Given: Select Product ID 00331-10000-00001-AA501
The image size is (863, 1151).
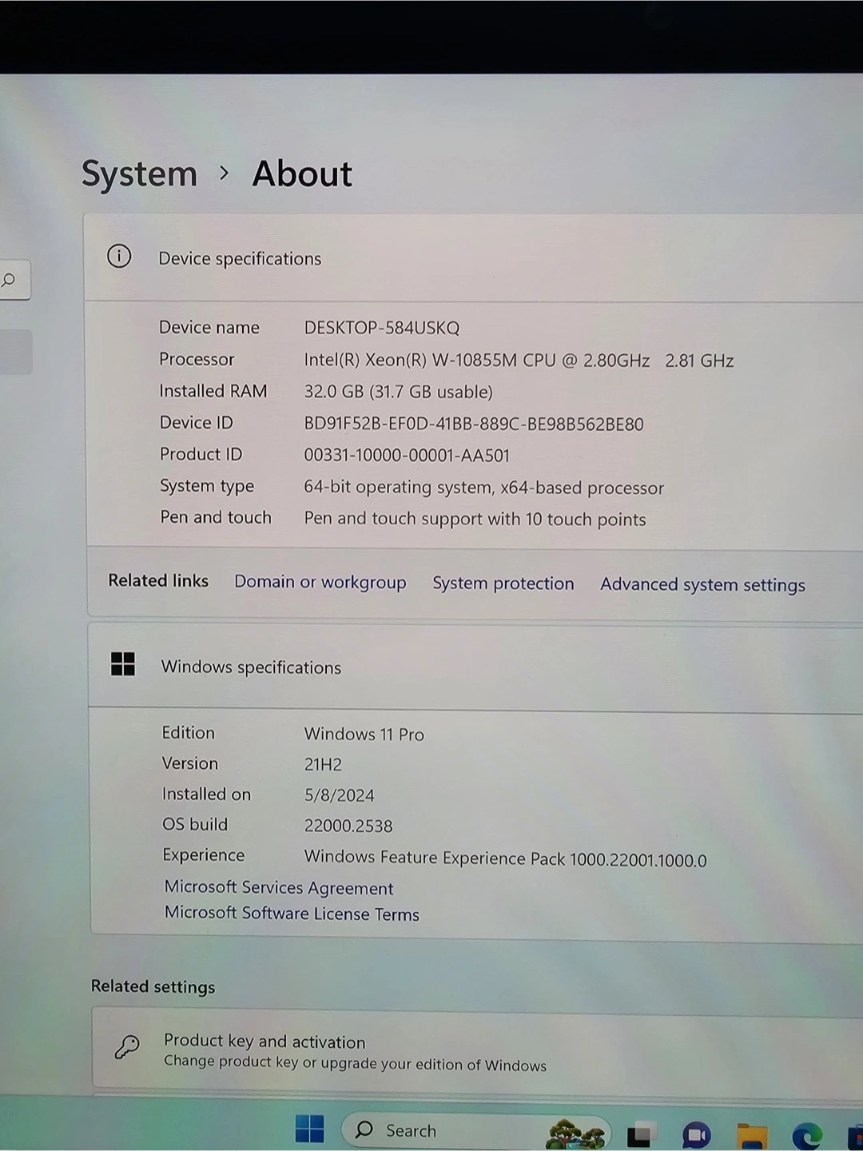Looking at the screenshot, I should pos(406,456).
